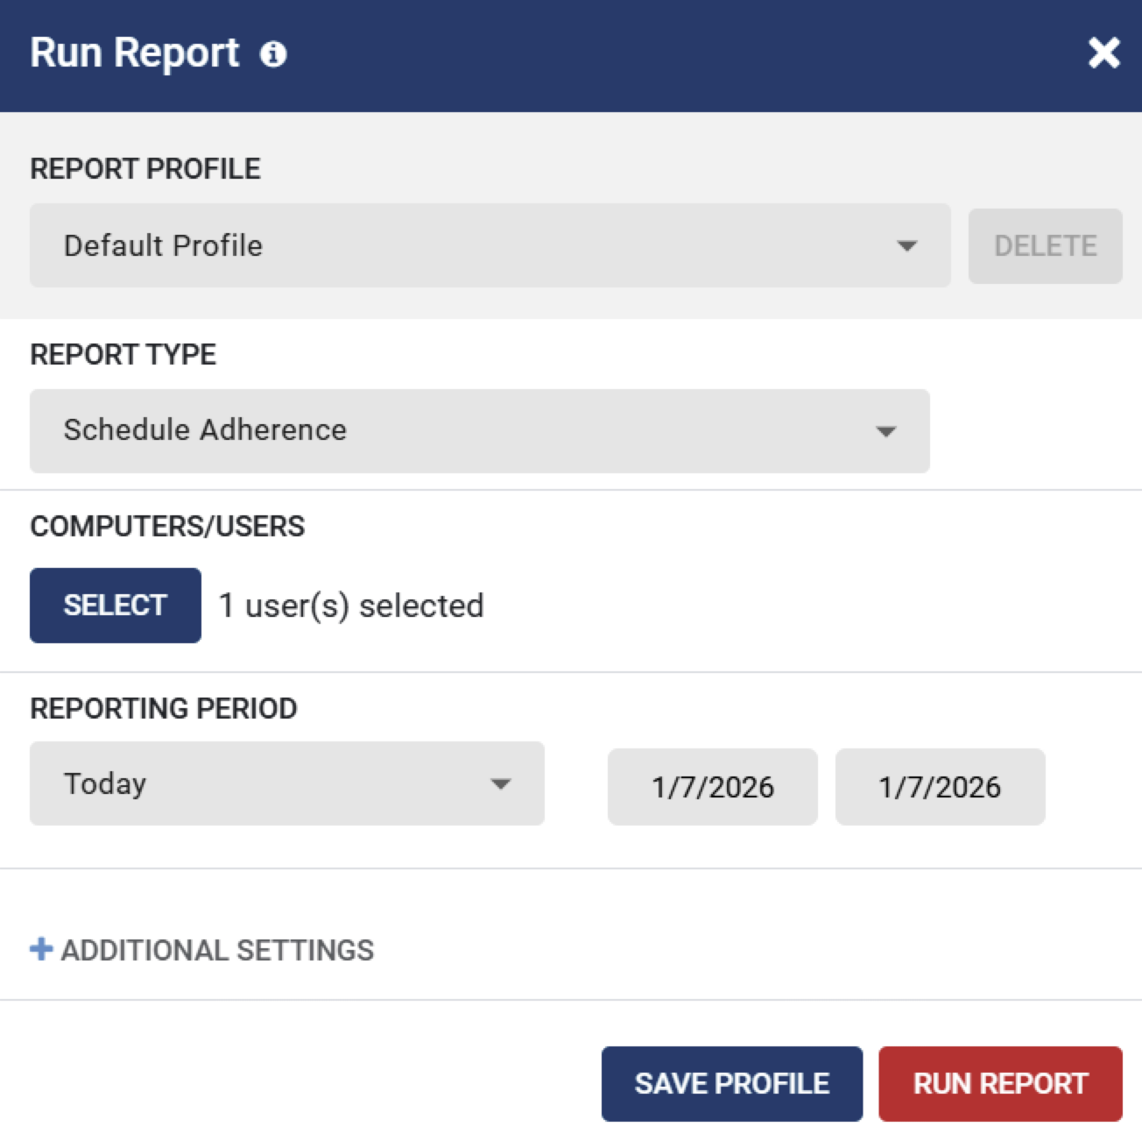The width and height of the screenshot is (1142, 1141).
Task: Click the caret arrow on the Today field
Action: tap(501, 784)
